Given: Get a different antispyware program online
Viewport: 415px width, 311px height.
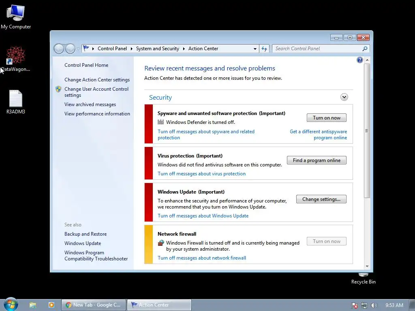Looking at the screenshot, I should click(319, 134).
